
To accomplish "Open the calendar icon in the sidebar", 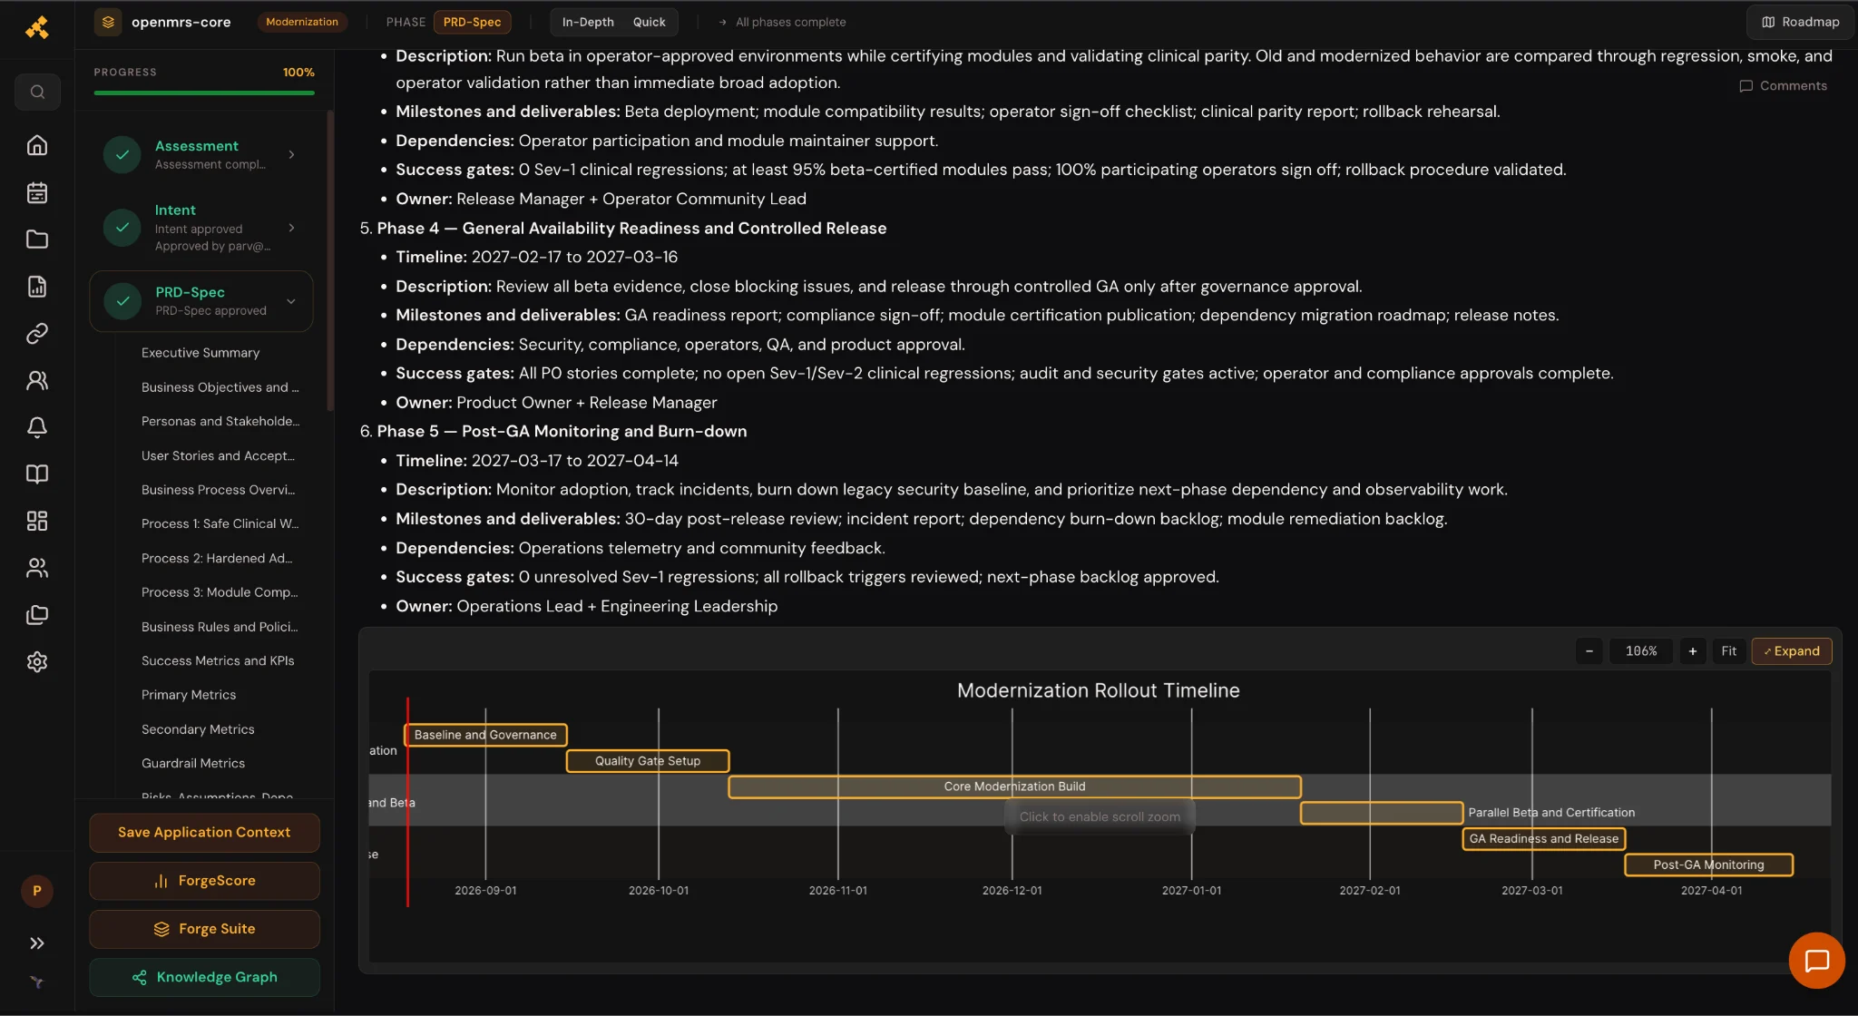I will pos(37,192).
